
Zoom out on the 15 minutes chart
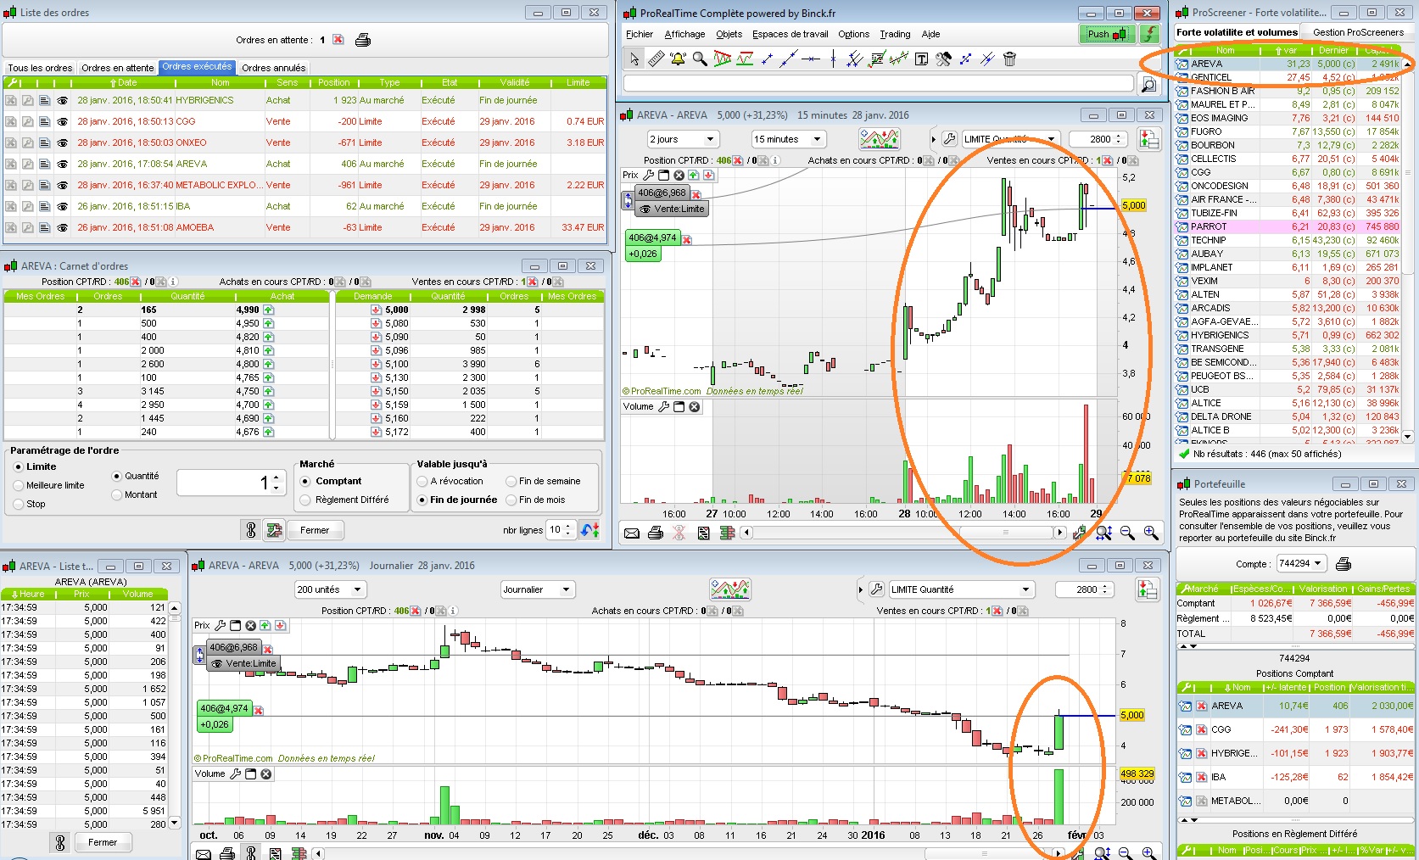pos(1127,533)
